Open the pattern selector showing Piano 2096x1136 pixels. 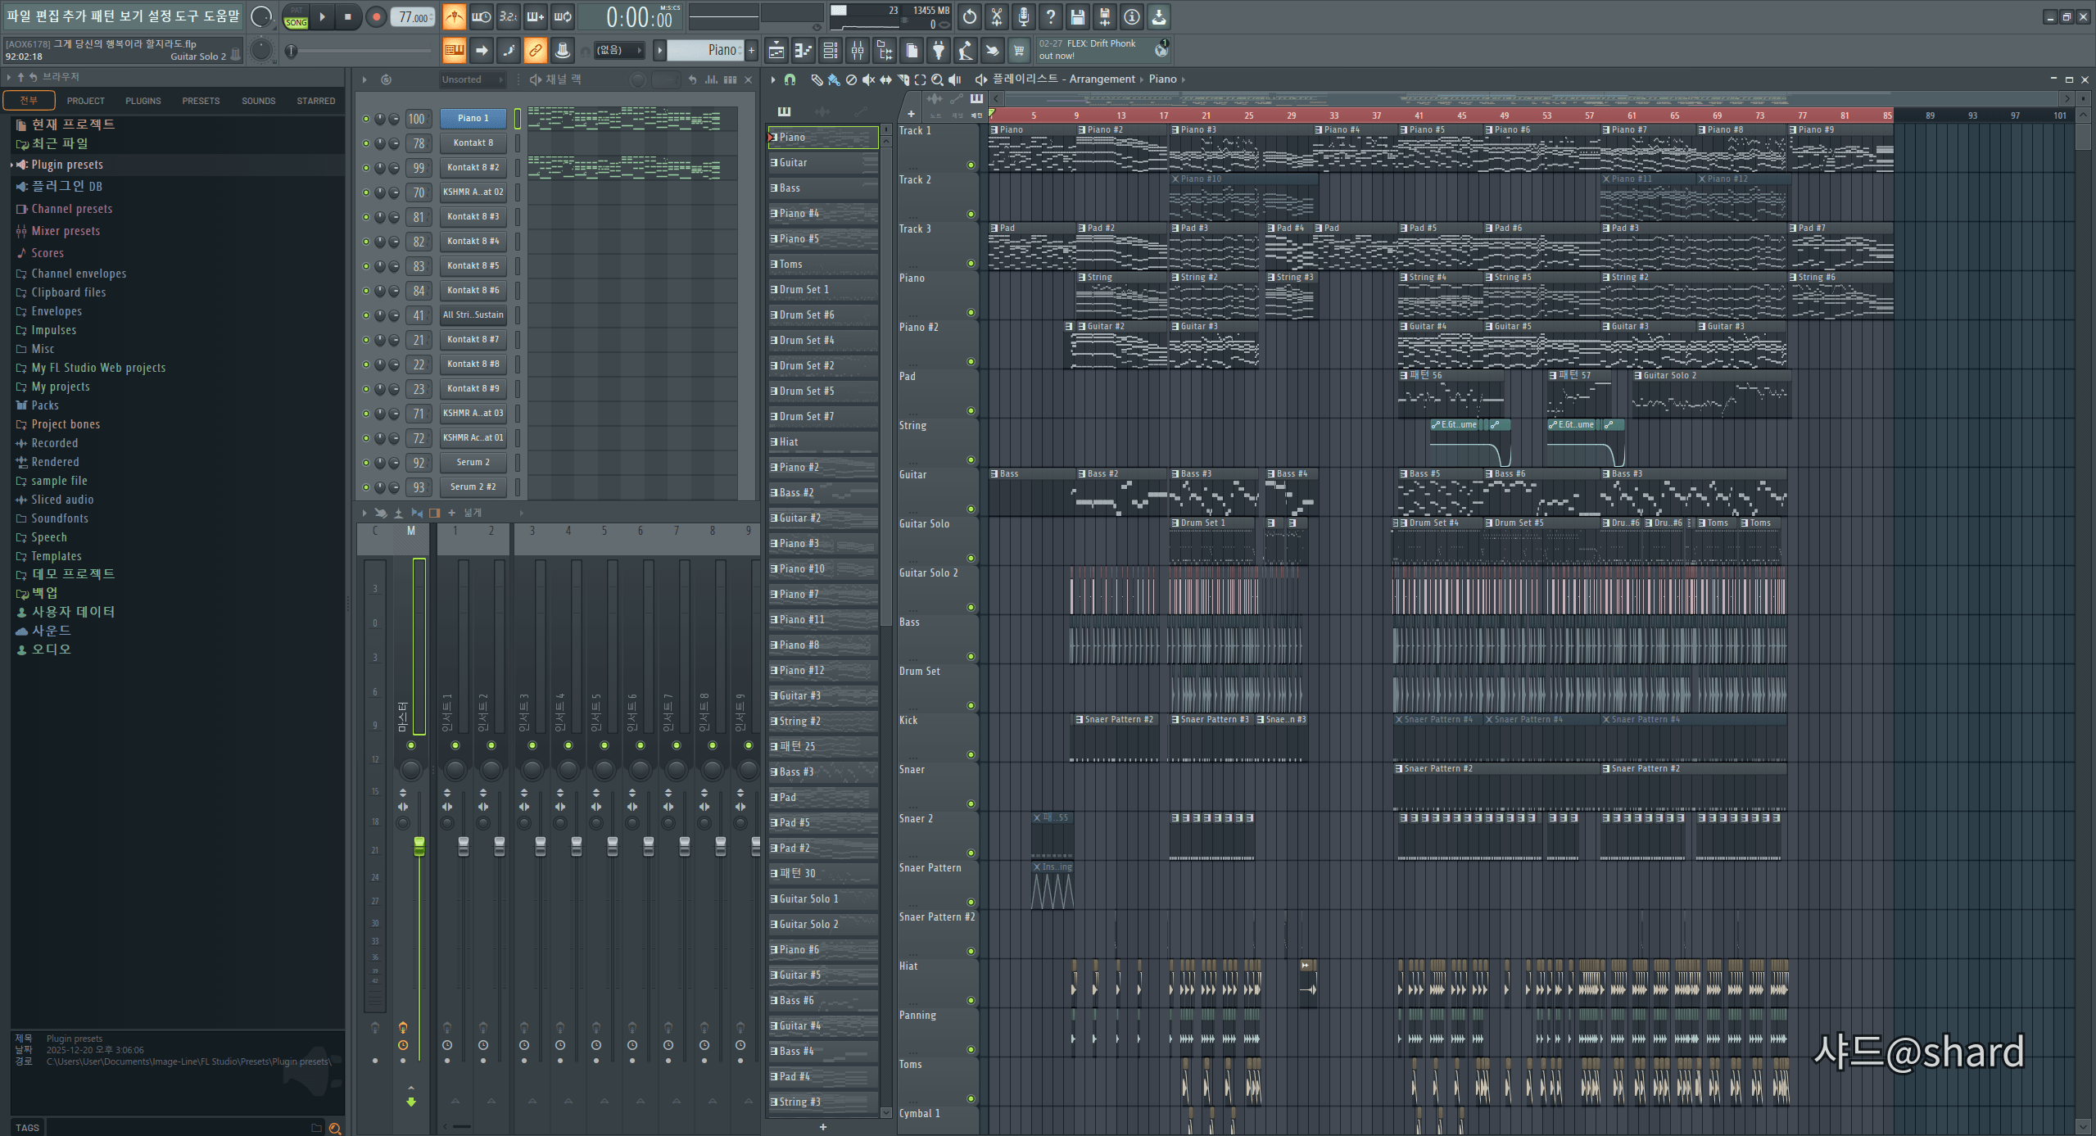(705, 51)
